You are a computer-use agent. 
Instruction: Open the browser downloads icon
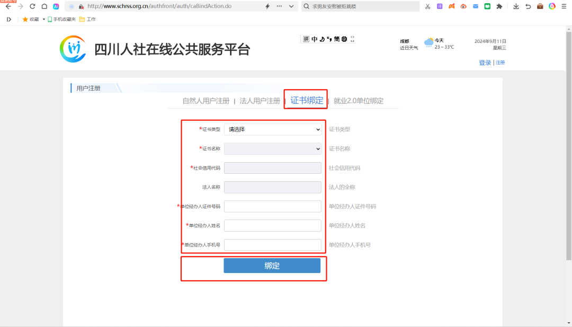tap(516, 6)
